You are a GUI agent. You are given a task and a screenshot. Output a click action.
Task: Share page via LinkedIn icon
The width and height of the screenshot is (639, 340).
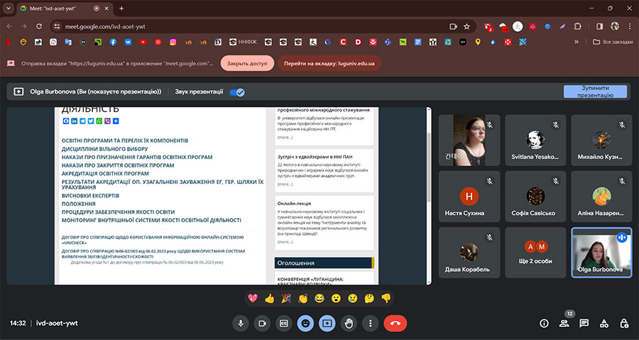click(x=74, y=121)
